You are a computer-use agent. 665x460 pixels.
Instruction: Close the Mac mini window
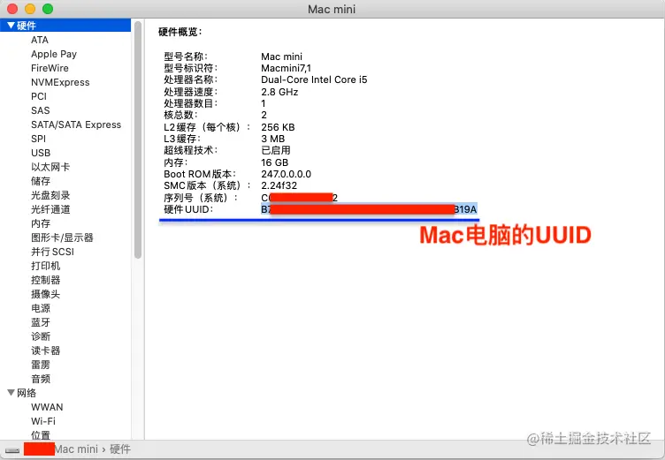click(12, 9)
